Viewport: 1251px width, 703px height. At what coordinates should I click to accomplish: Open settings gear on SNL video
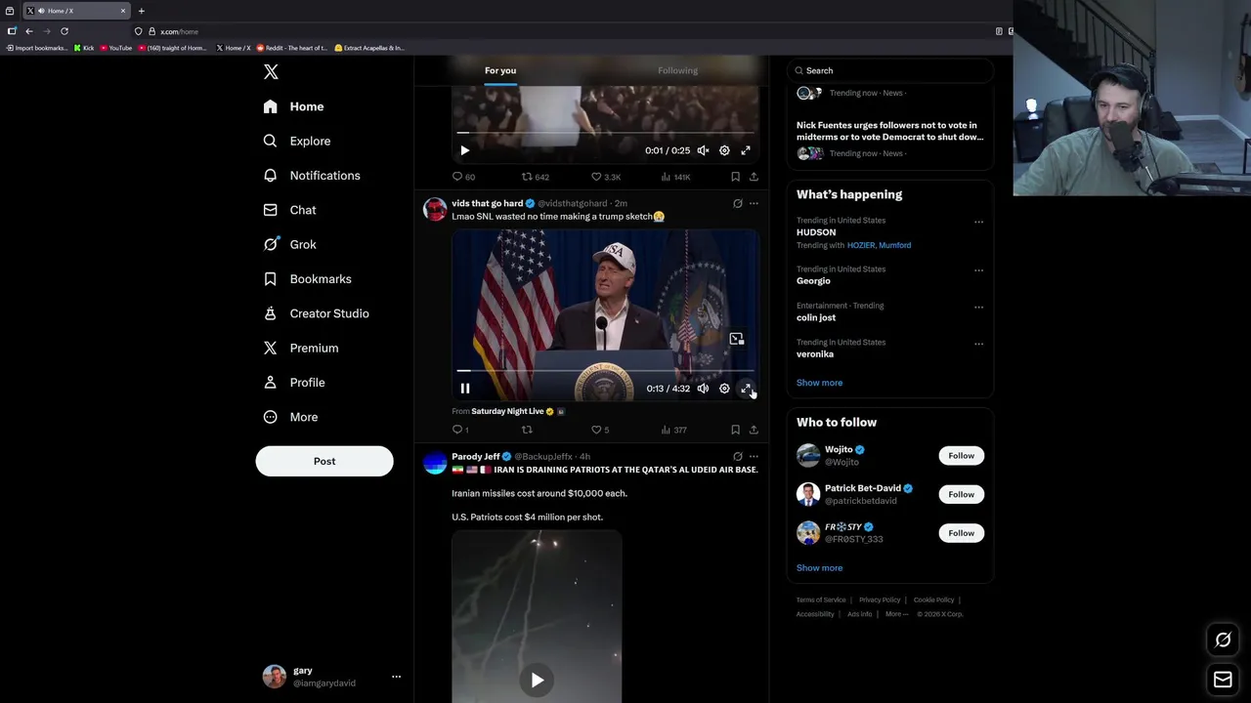pos(724,389)
